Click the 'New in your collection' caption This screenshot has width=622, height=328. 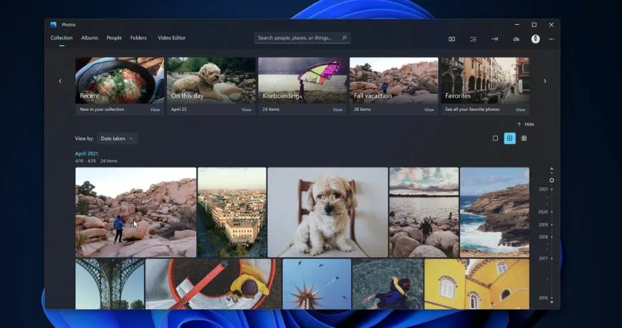[x=102, y=110]
